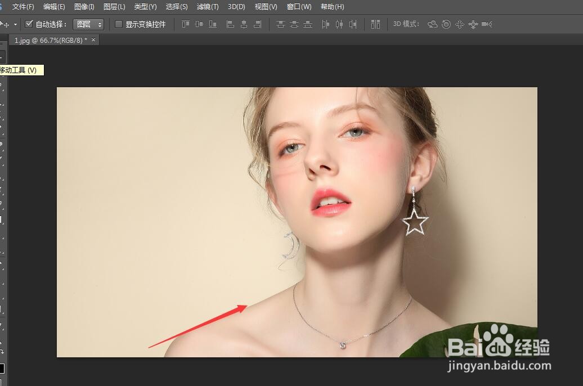Screen dimensions: 583x386
Task: Click the auto-align layers icon
Action: pyautogui.click(x=375, y=24)
